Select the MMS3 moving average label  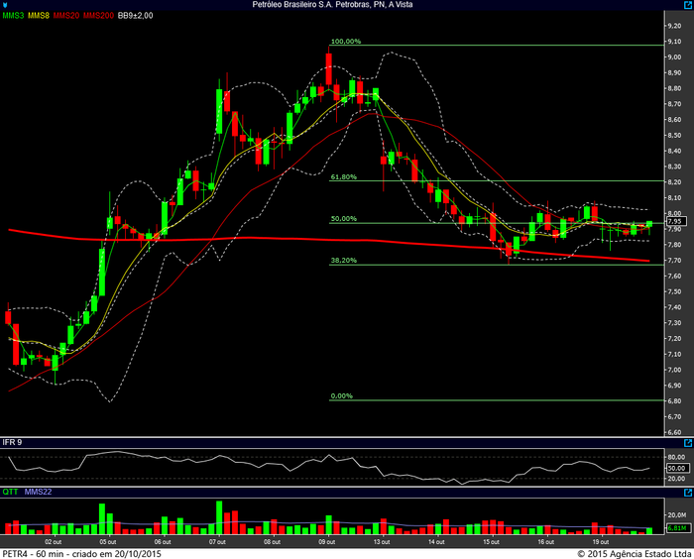(x=14, y=17)
